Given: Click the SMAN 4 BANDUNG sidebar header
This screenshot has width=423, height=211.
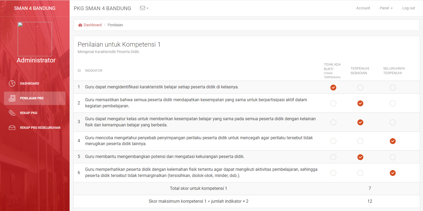Looking at the screenshot, I should coord(35,8).
